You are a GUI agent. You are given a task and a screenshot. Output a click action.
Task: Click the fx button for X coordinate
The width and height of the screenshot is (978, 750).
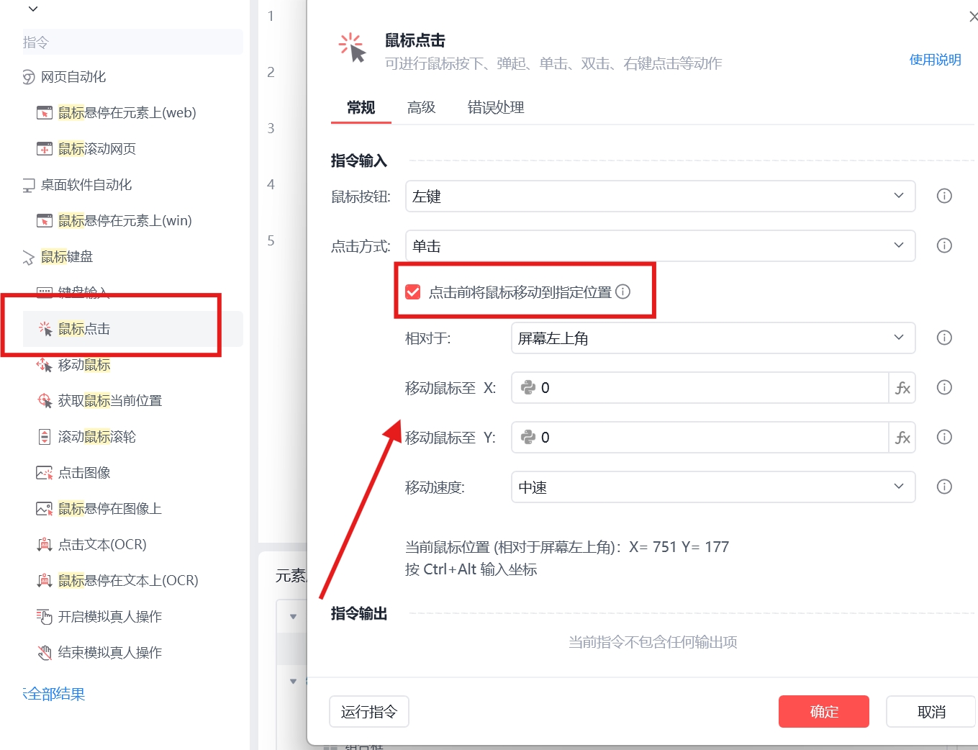(902, 388)
